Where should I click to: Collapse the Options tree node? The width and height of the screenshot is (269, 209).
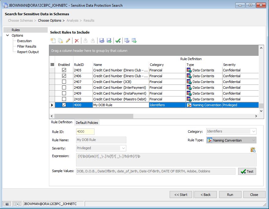pos(8,35)
